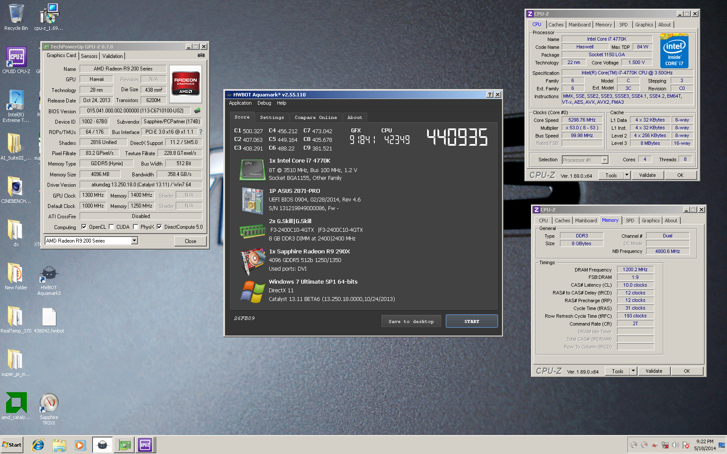The width and height of the screenshot is (727, 454).
Task: Click the Radeon Graphics logo in GPU-Z
Action: coord(186,84)
